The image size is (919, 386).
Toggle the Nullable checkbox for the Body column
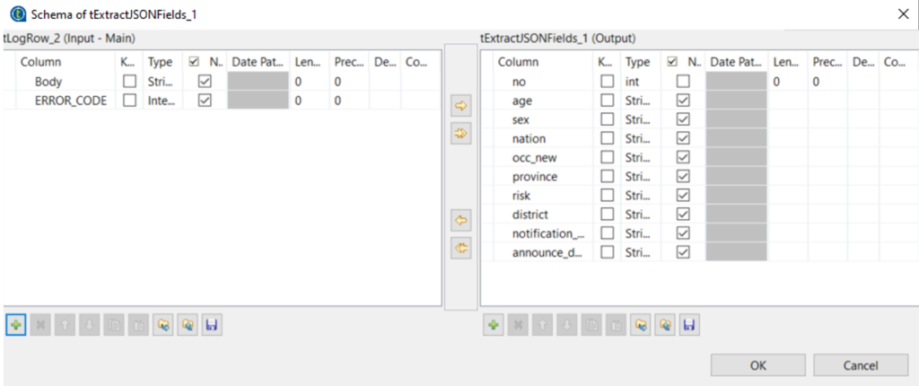(x=204, y=82)
